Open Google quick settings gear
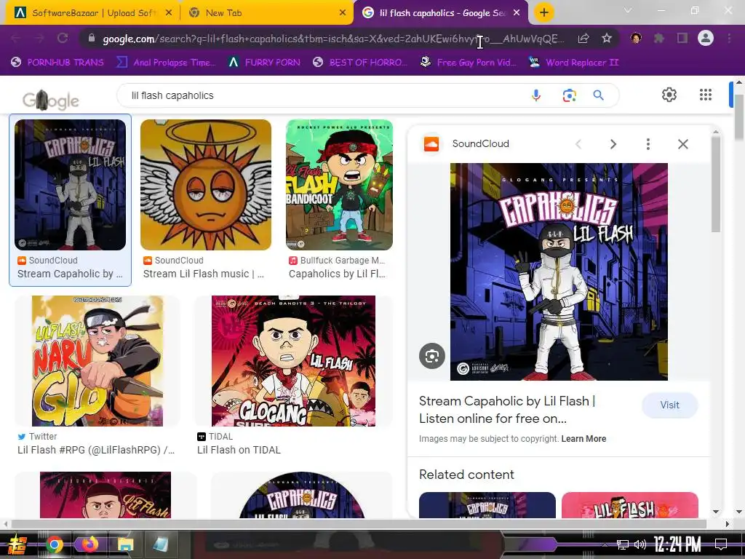Viewport: 745px width, 559px height. pyautogui.click(x=669, y=95)
